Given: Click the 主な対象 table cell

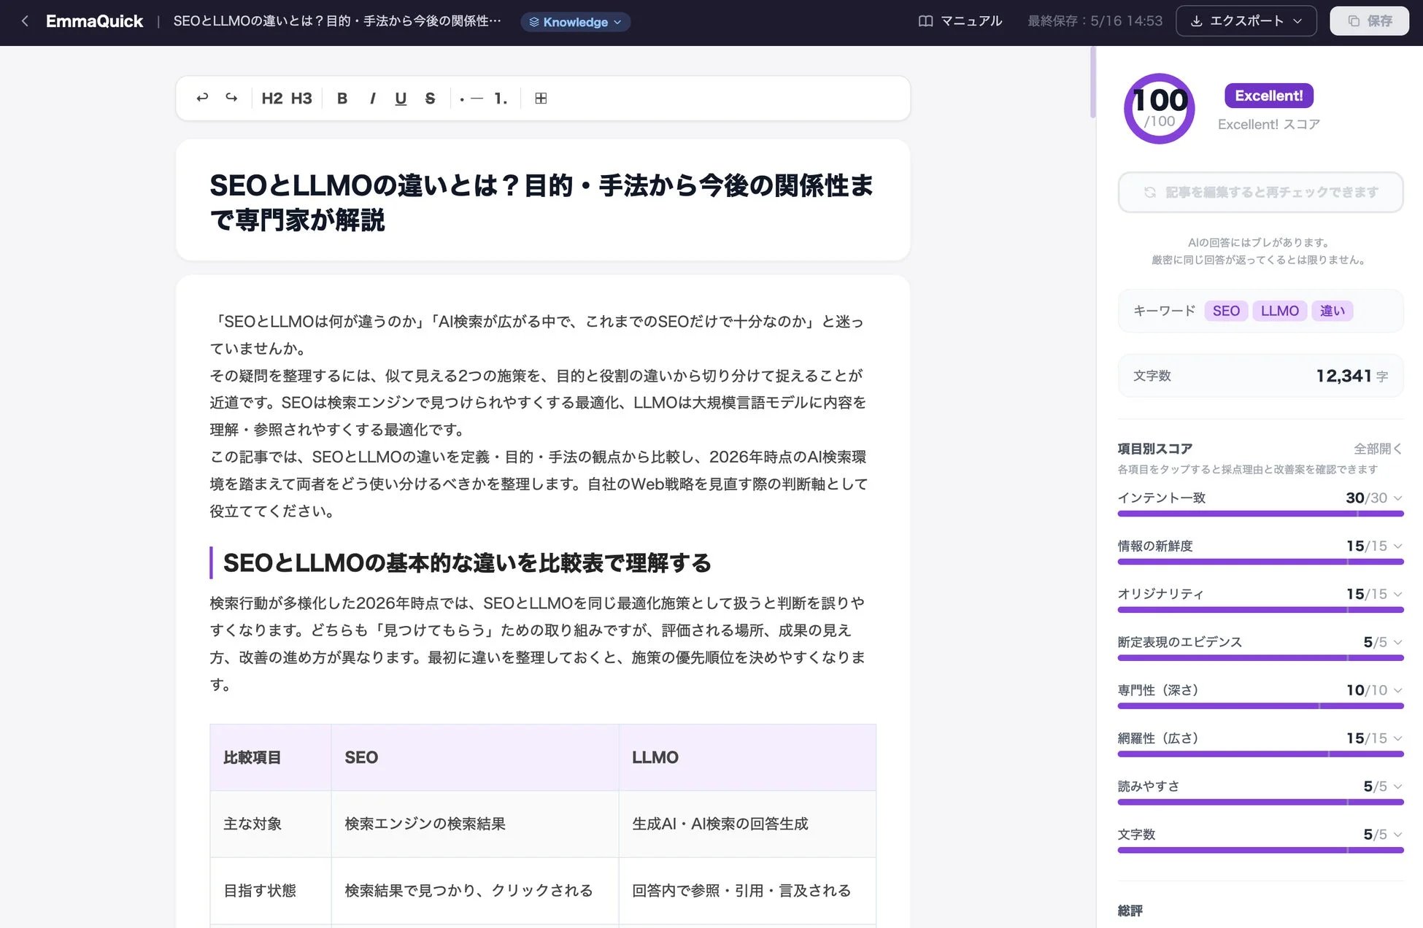Looking at the screenshot, I should coord(271,824).
